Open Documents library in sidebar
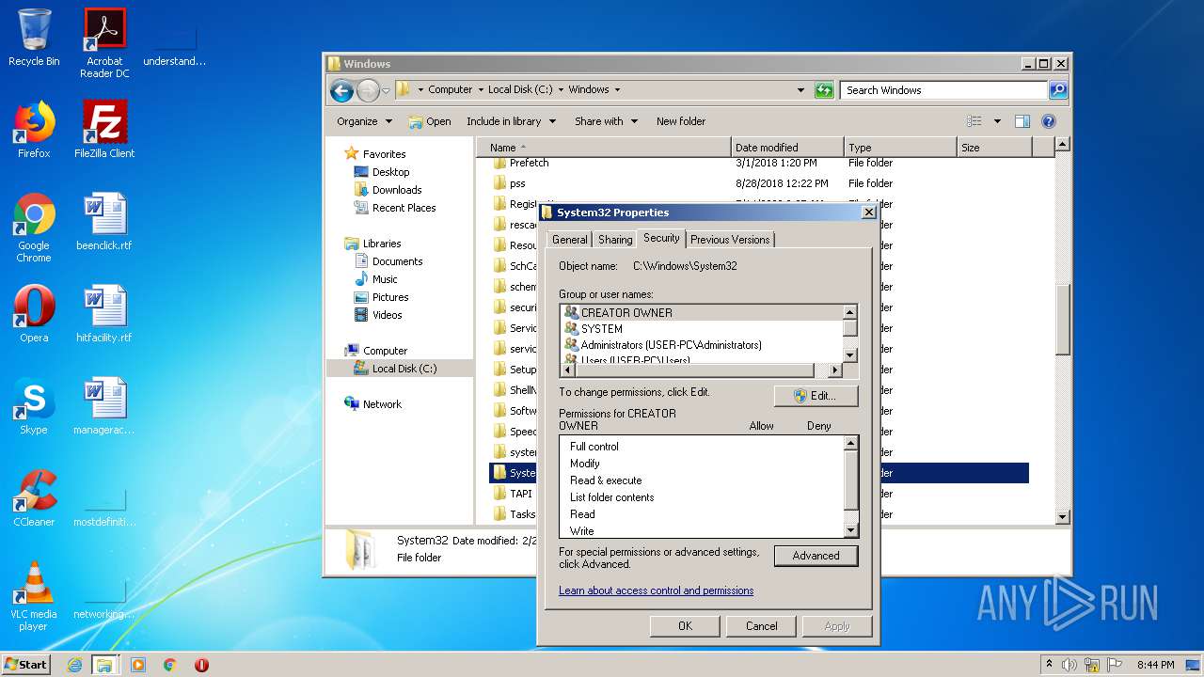Viewport: 1204px width, 677px height. coord(397,261)
